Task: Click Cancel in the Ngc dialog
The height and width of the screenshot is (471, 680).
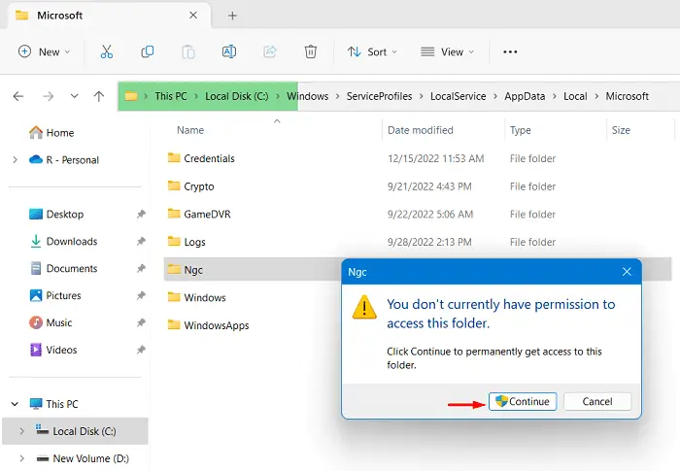Action: click(x=597, y=402)
